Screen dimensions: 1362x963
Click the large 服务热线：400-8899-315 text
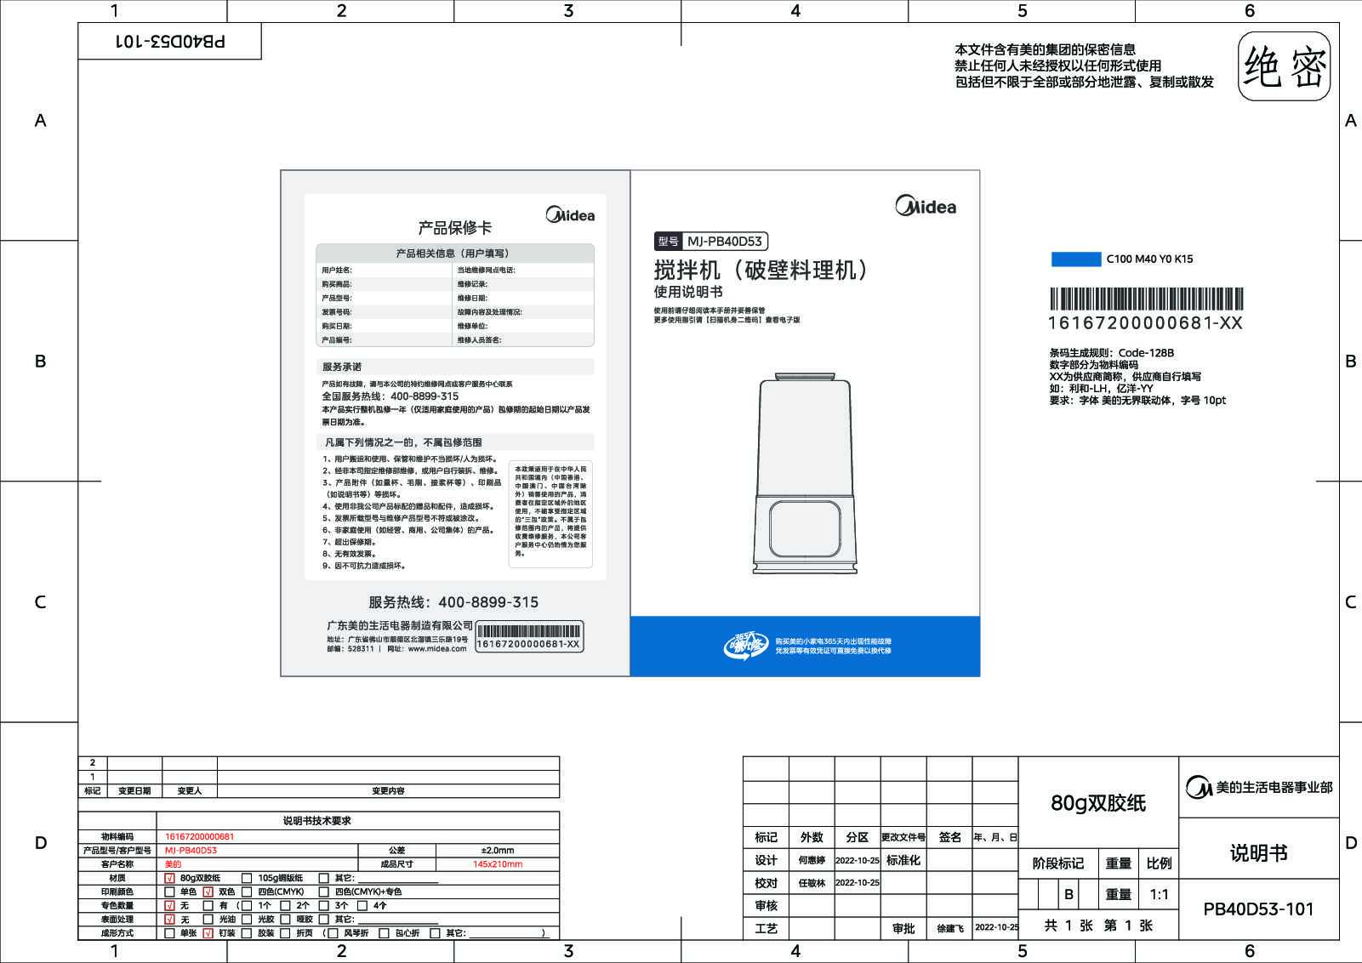(x=453, y=601)
